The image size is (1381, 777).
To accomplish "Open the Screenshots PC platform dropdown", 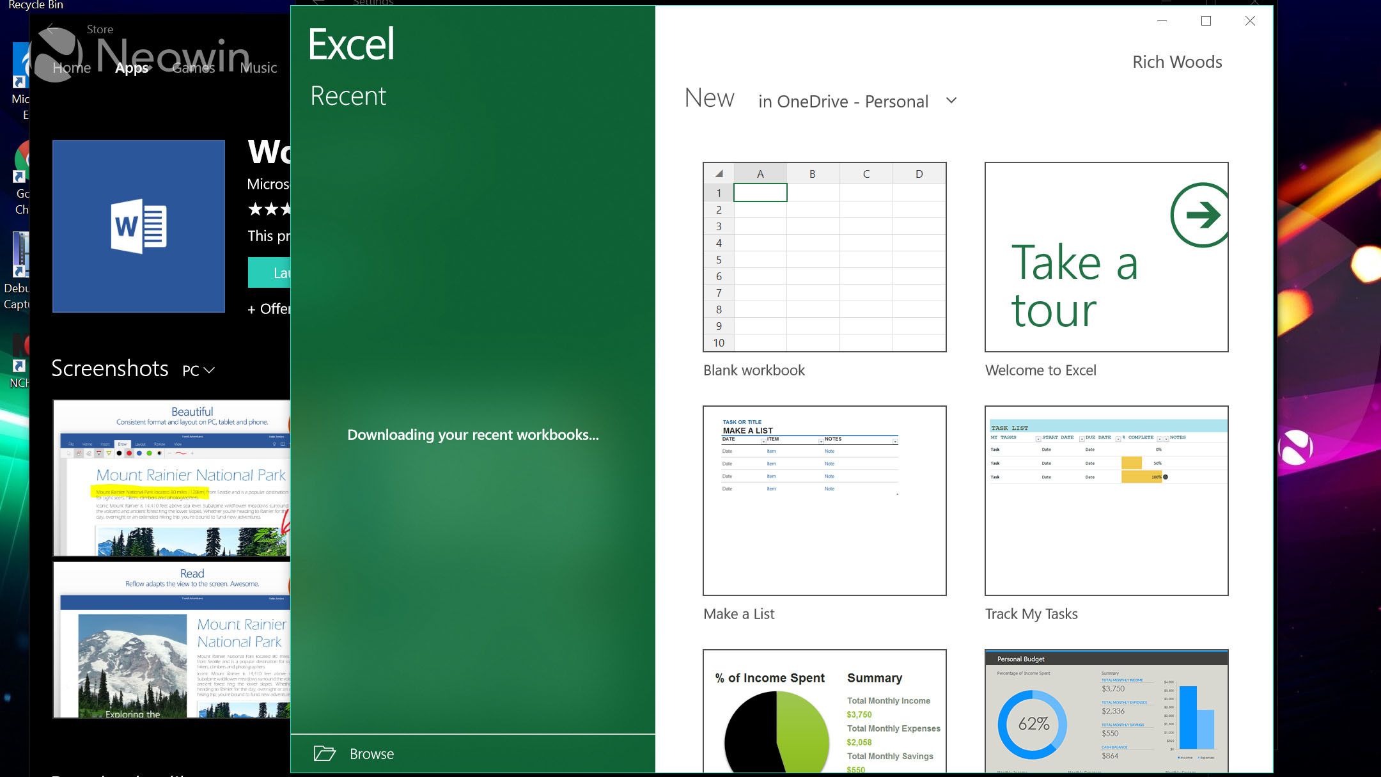I will pyautogui.click(x=198, y=370).
